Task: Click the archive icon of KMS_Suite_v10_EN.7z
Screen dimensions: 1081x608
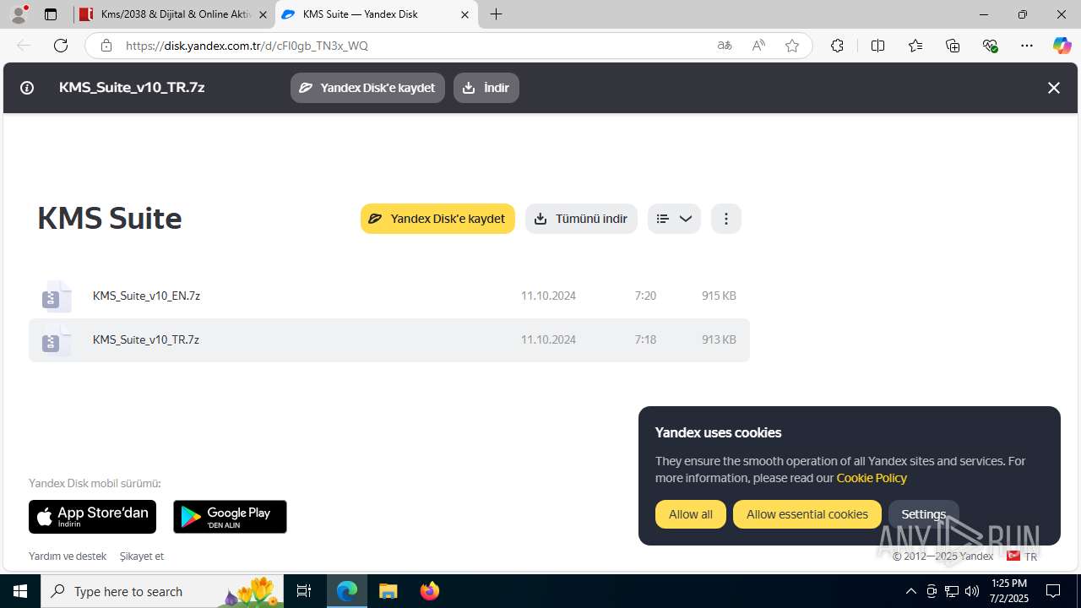Action: (x=56, y=296)
